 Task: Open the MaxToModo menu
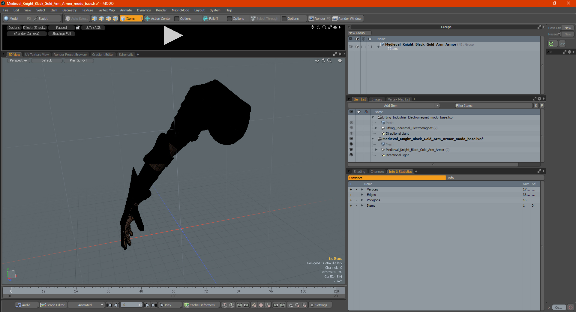point(180,10)
